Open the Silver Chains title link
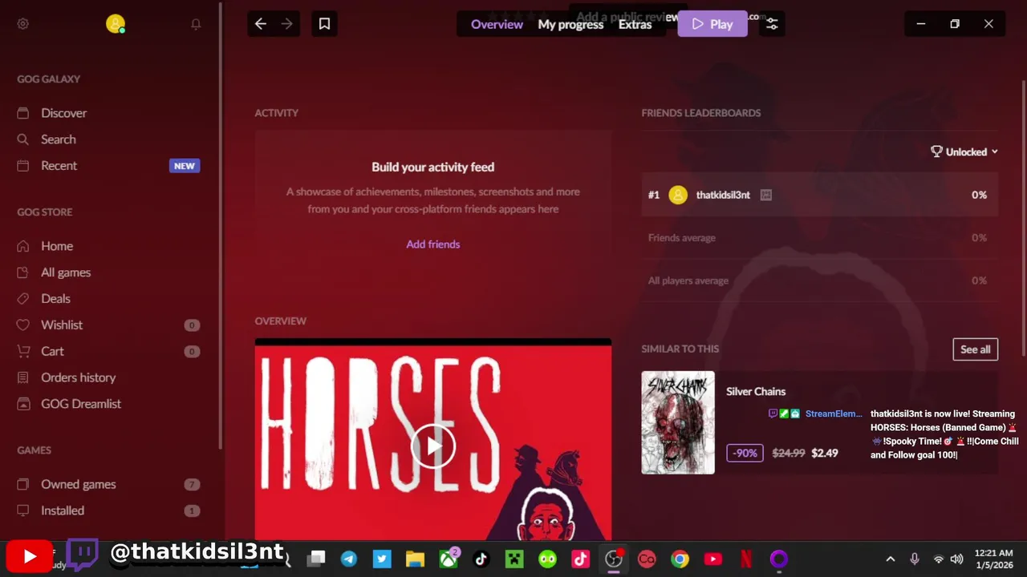1027x577 pixels. [x=756, y=392]
